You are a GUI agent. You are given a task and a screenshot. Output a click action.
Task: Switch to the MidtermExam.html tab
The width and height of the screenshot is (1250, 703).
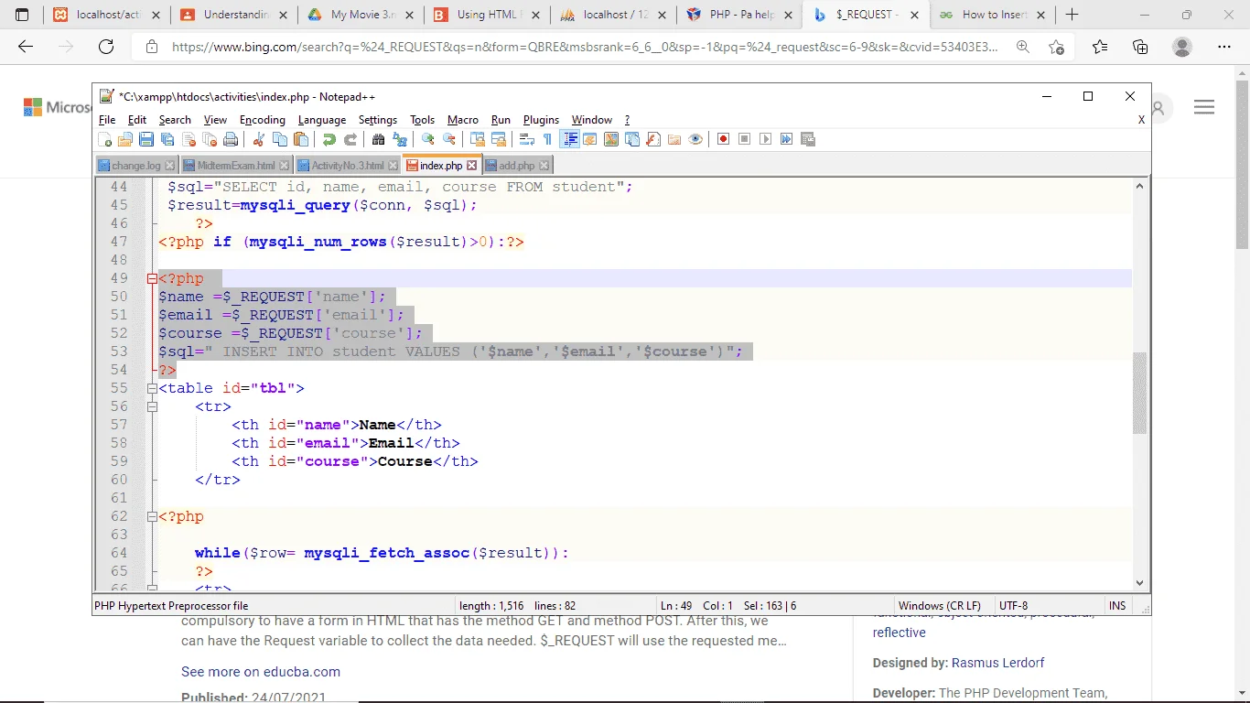coord(235,166)
